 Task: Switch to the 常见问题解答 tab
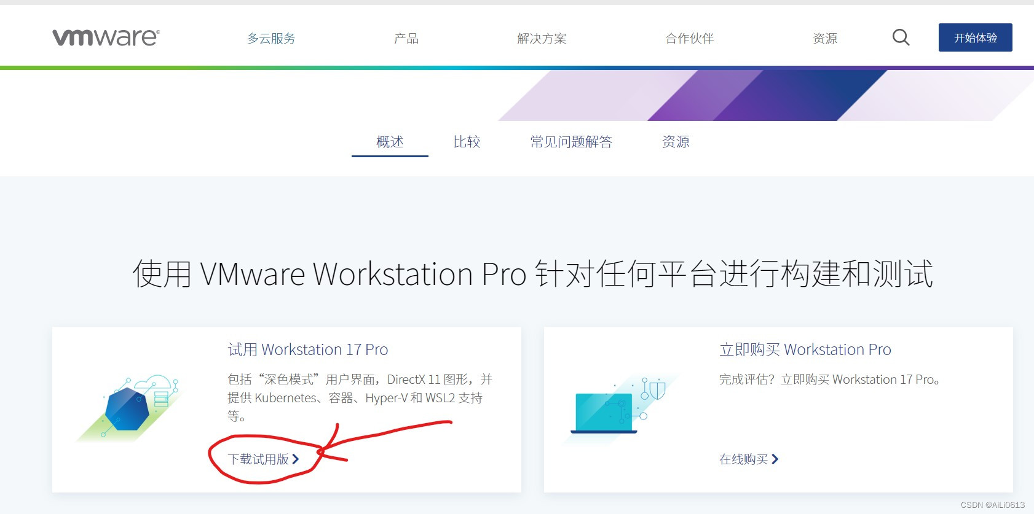(x=571, y=142)
